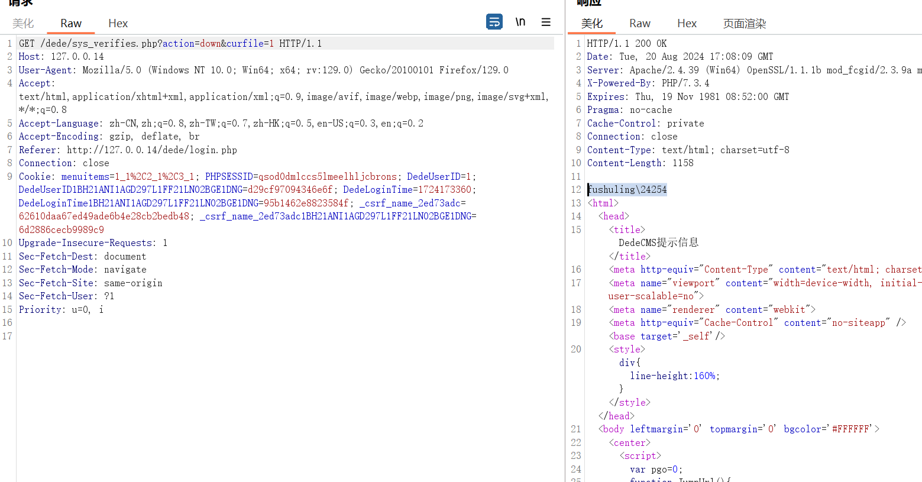922x482 pixels.
Task: Toggle the word wrap icon in request editor
Action: (x=494, y=22)
